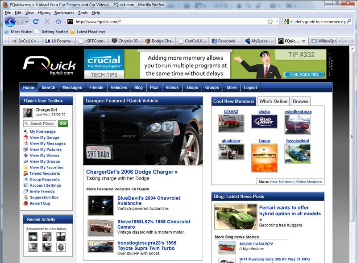Click the green GO! search button
357x263 pixels.
pos(63,123)
